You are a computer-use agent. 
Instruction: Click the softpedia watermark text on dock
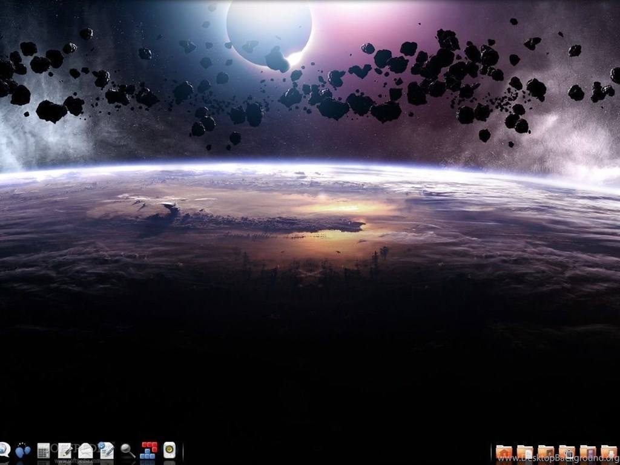(x=76, y=460)
